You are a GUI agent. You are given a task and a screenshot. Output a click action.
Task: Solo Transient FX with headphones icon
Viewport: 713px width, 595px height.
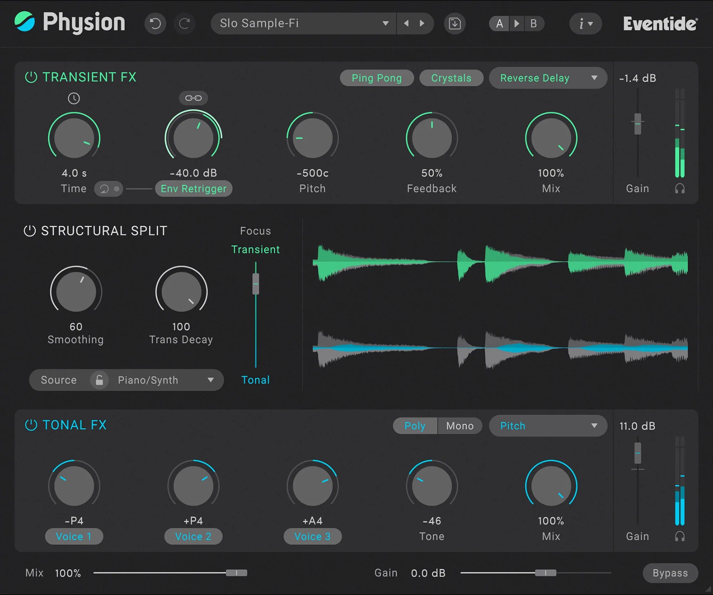coord(679,188)
